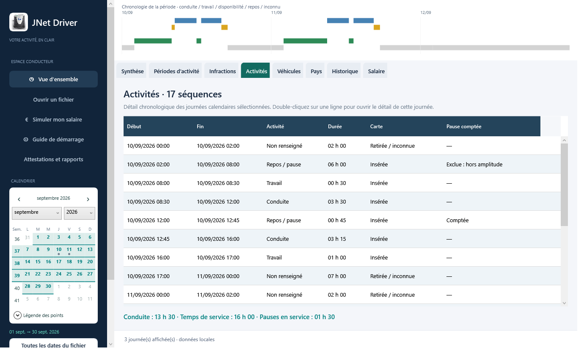584x364 pixels.
Task: Expand Légende des points
Action: 17,315
